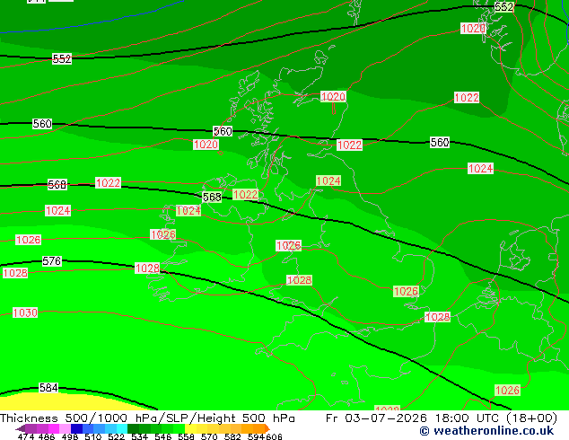The height and width of the screenshot is (440, 569).
Task: Click the 594 legend scale value
Action: tap(256, 436)
